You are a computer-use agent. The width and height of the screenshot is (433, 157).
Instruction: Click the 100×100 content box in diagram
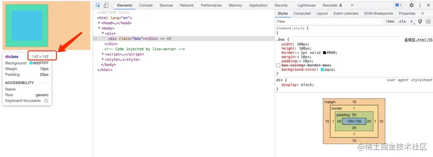(354, 121)
